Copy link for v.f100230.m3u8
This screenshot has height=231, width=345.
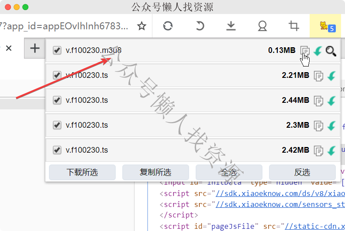[x=305, y=51]
